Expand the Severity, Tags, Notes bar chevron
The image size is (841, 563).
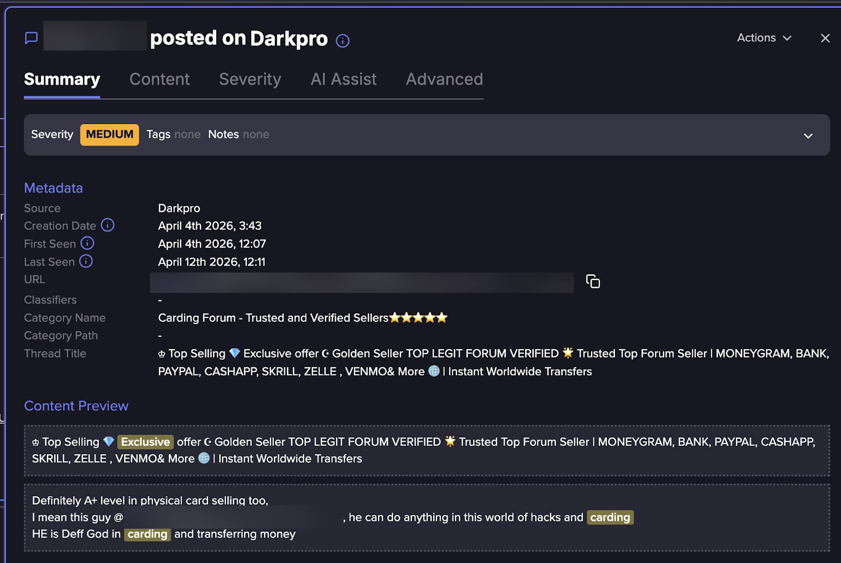pyautogui.click(x=808, y=136)
